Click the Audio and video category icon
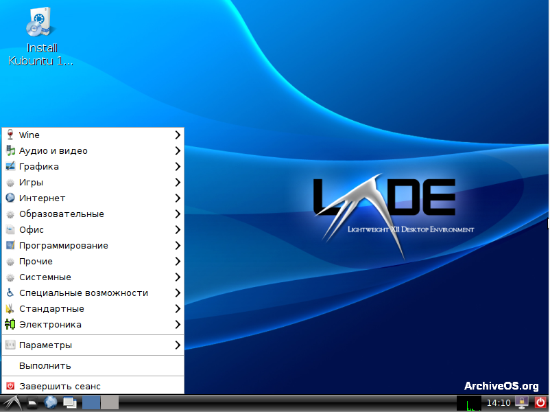The height and width of the screenshot is (412, 550). pyautogui.click(x=10, y=150)
